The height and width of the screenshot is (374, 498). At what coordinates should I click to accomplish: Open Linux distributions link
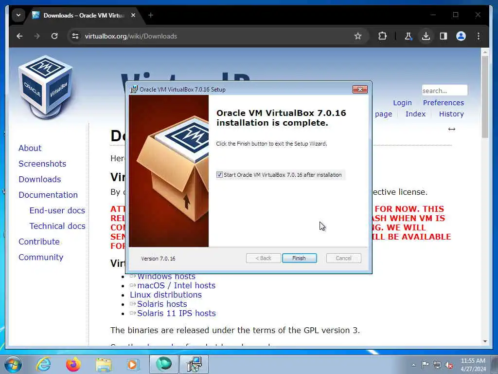[x=166, y=295]
